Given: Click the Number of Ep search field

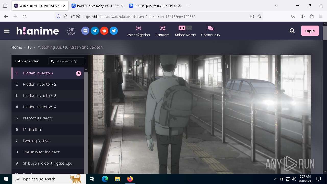Looking at the screenshot, I should click(66, 61).
